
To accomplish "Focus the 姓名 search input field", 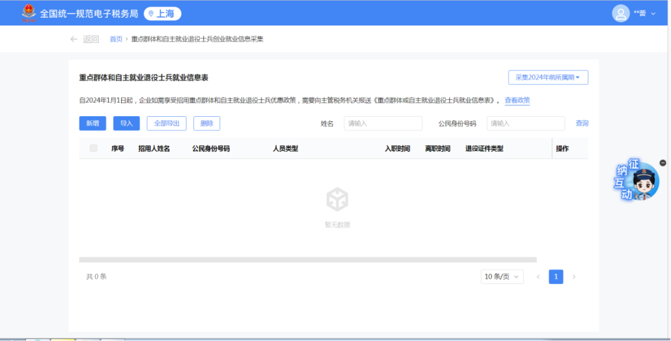I will pos(383,124).
